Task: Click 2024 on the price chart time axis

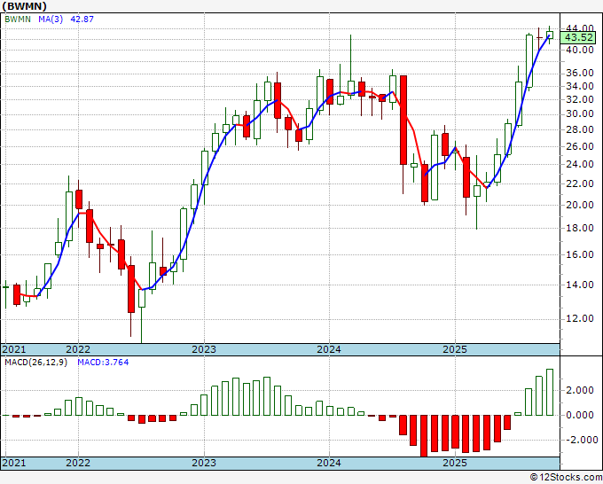Action: click(329, 349)
